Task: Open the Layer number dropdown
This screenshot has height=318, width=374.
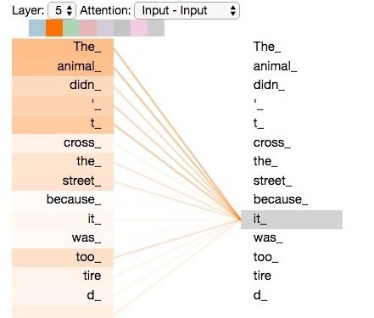Action: pyautogui.click(x=62, y=11)
